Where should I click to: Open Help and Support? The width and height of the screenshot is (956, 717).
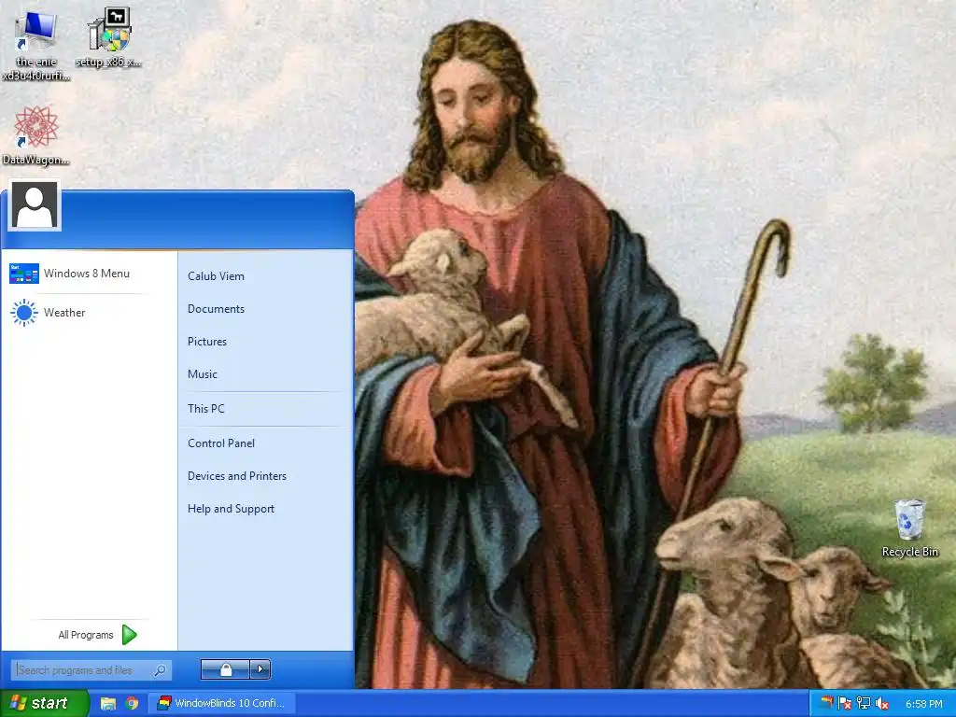point(232,509)
